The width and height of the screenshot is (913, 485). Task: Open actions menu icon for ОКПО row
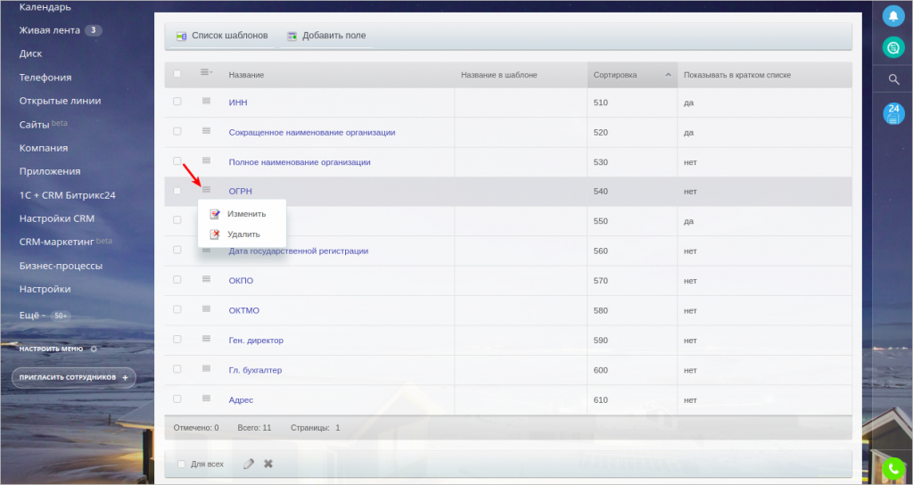tap(206, 279)
